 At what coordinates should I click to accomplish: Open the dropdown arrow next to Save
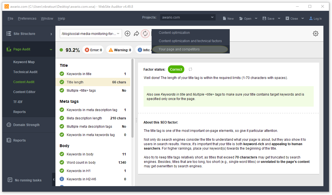click(279, 19)
